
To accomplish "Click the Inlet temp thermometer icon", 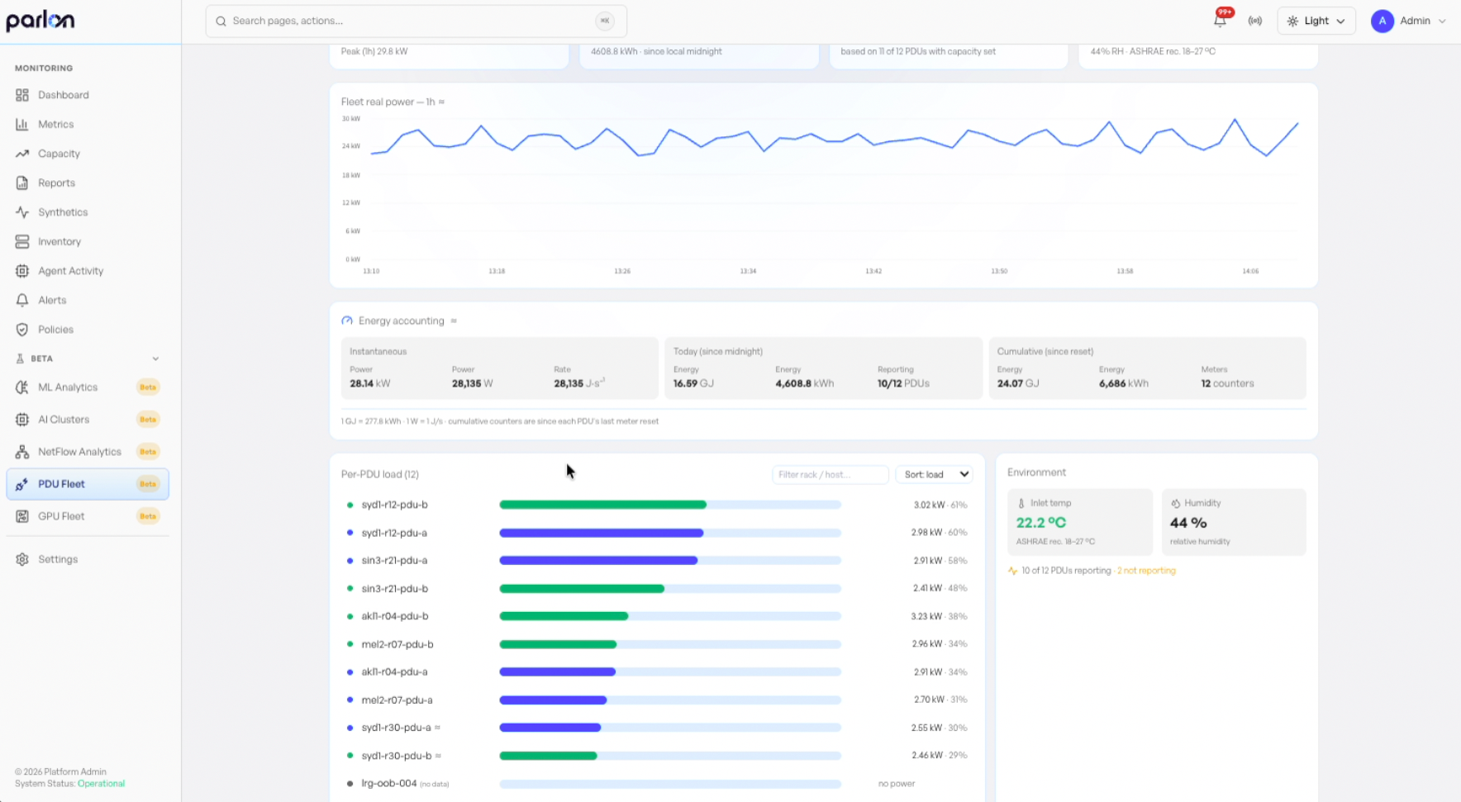I will (x=1021, y=503).
